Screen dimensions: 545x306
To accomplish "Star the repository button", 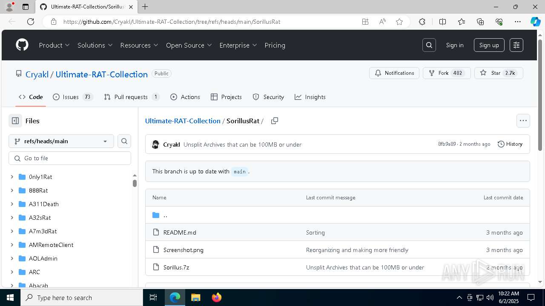I will coord(499,73).
